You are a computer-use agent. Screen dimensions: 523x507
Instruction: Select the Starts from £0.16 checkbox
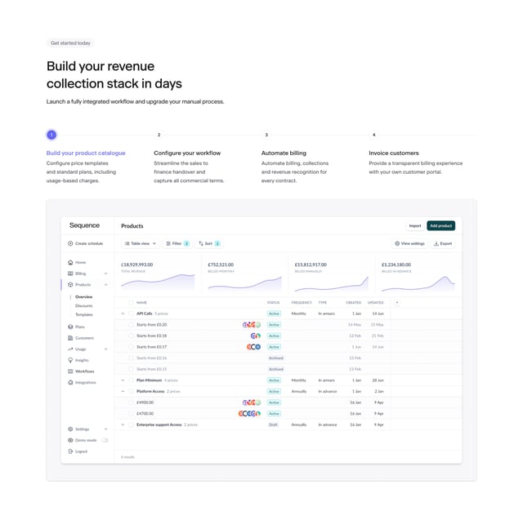coord(131,358)
